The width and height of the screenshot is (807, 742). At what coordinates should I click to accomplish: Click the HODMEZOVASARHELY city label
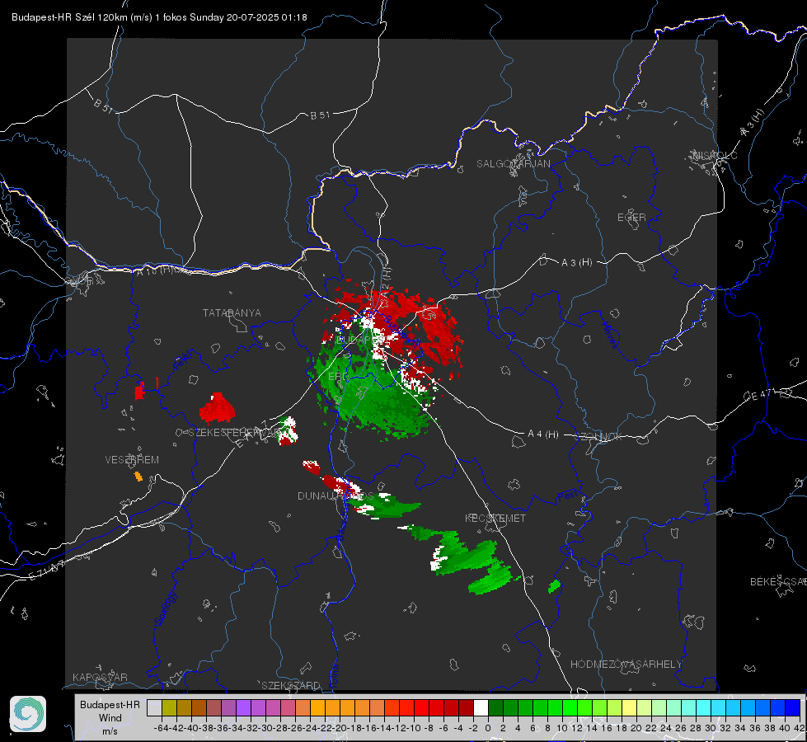pyautogui.click(x=626, y=665)
